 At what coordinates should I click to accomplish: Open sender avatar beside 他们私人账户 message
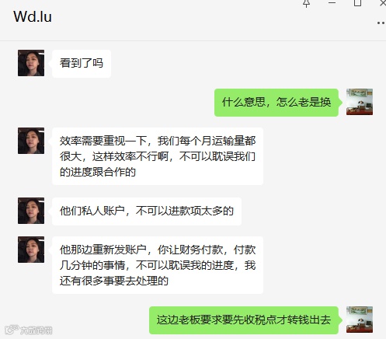(x=31, y=211)
